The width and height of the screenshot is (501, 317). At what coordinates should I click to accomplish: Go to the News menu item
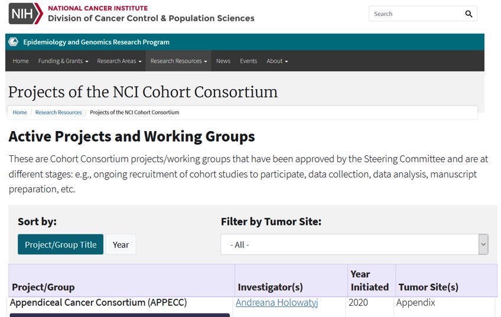(223, 61)
